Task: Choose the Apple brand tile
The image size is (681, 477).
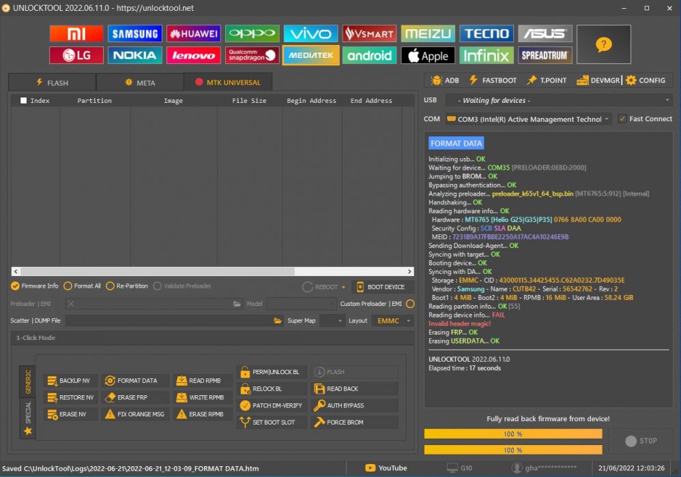Action: 428,55
